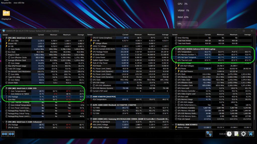Select the Uncore Ratio row
This screenshot has height=144, width=257.
44,83
